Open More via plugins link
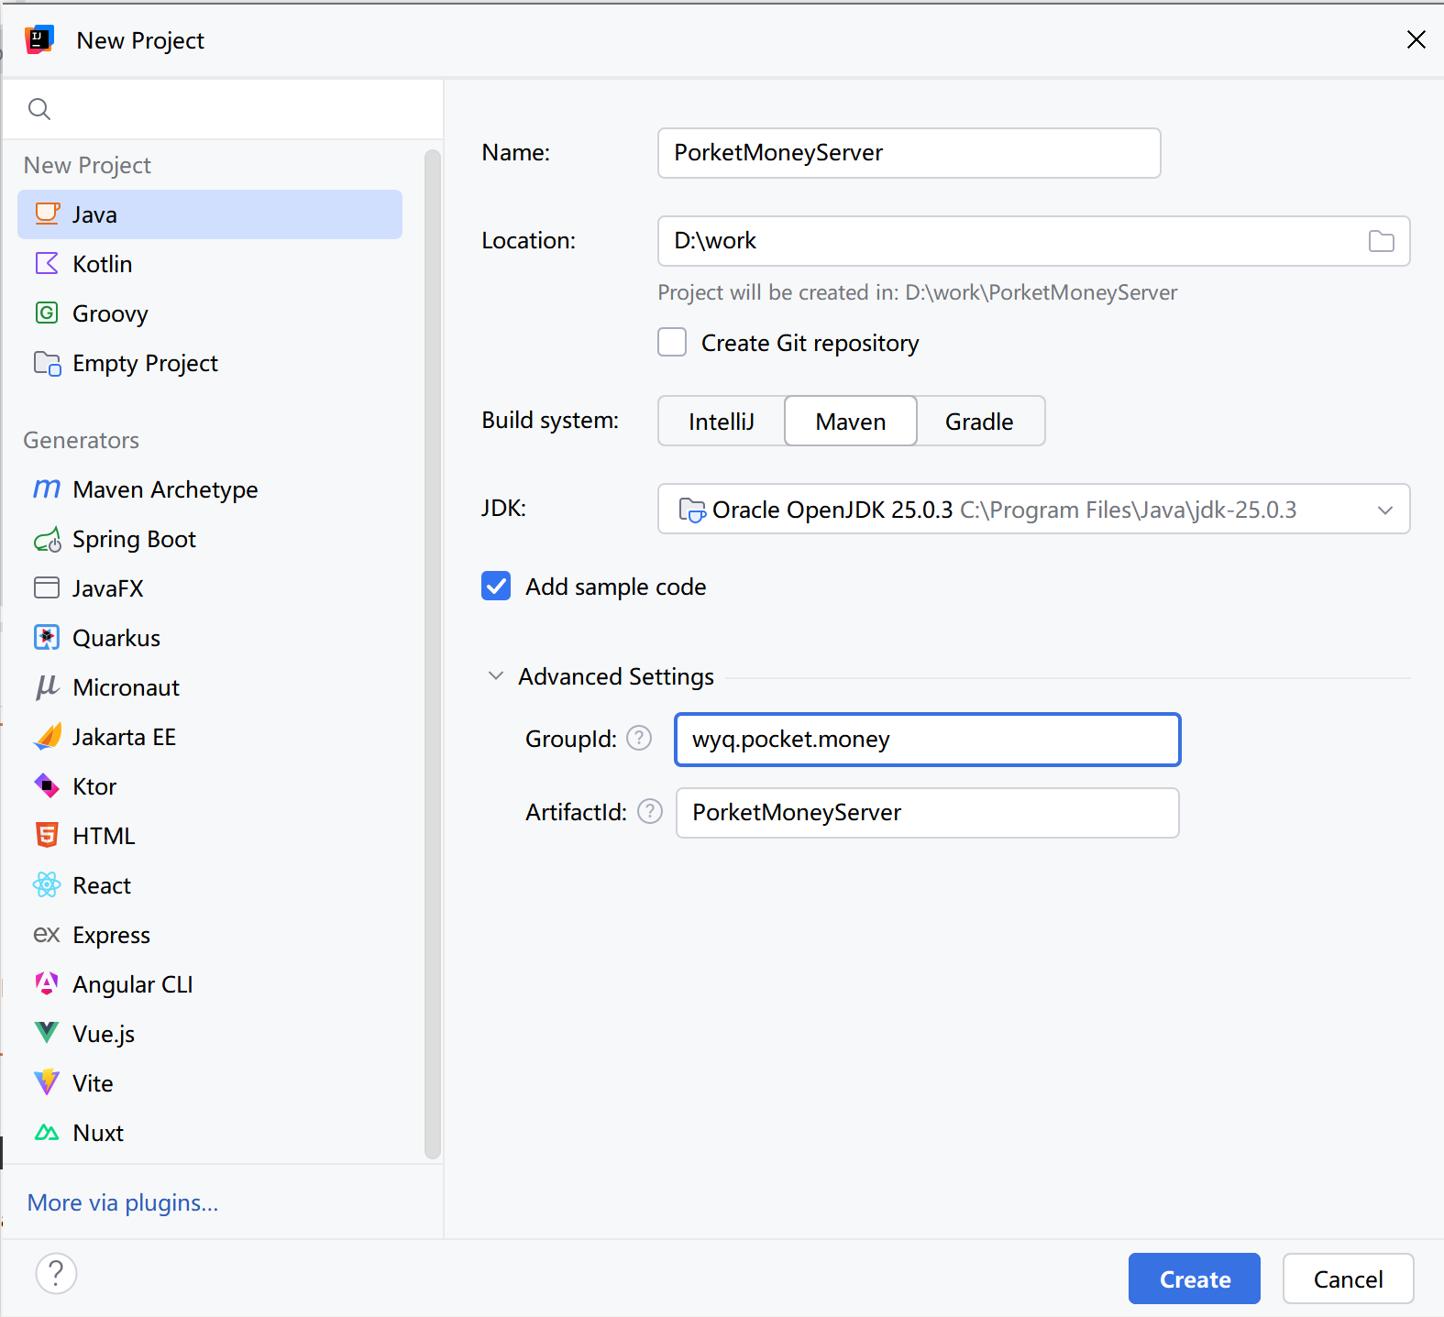This screenshot has height=1317, width=1444. pos(123,1202)
